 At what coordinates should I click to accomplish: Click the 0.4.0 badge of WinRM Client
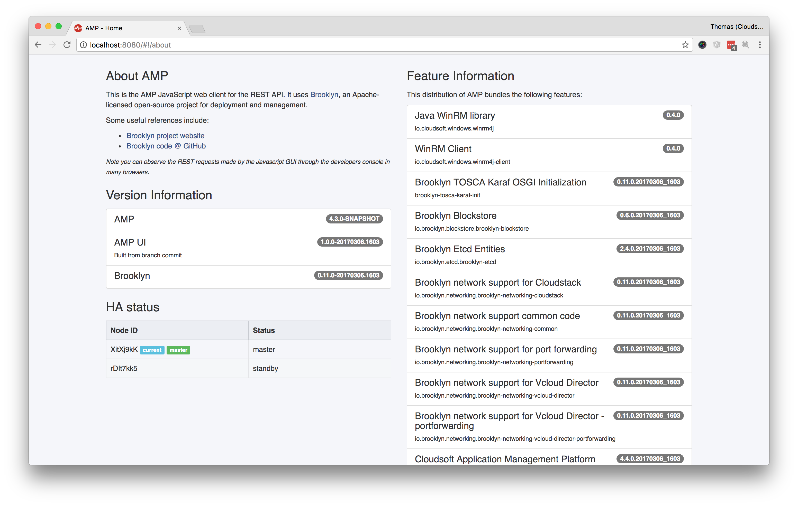tap(673, 149)
